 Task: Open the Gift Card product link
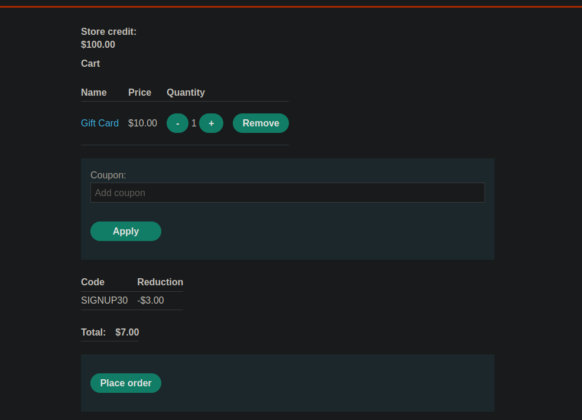click(99, 123)
